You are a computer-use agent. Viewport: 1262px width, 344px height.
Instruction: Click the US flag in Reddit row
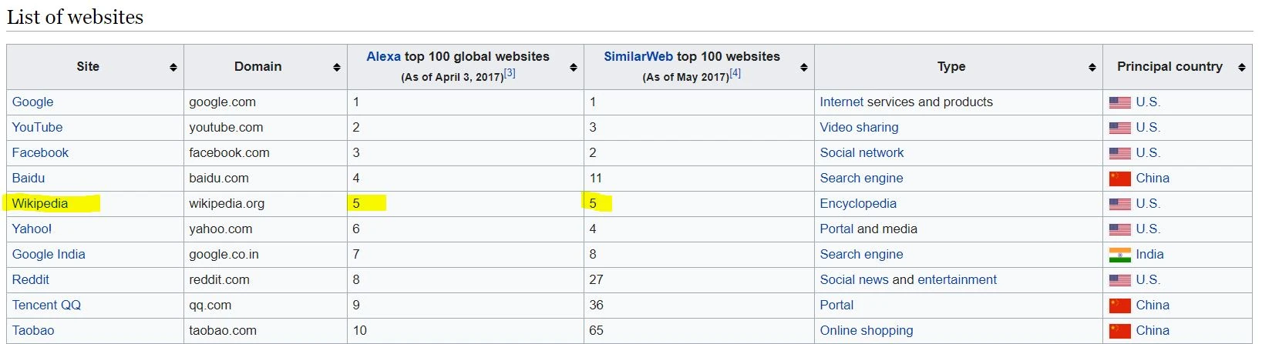pos(1119,280)
